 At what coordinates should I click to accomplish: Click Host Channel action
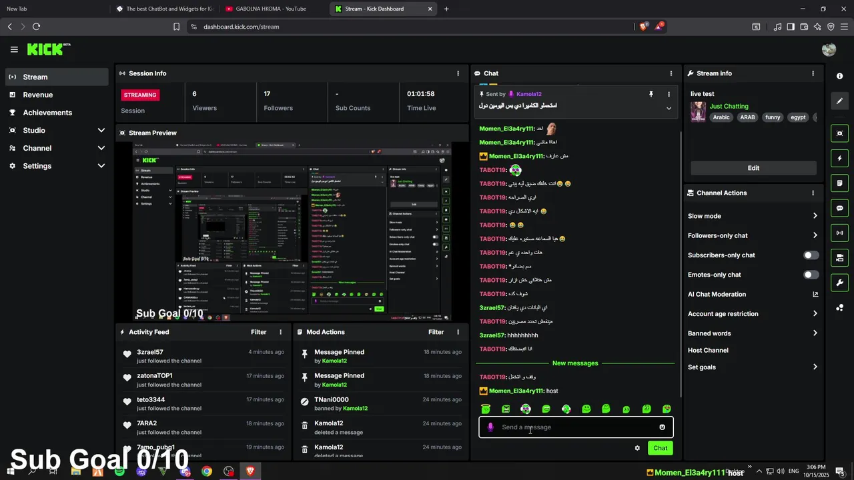click(x=708, y=350)
